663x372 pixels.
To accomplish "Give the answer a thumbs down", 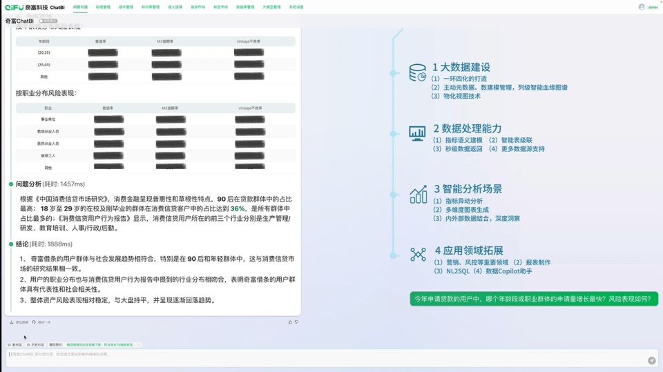I will point(296,322).
